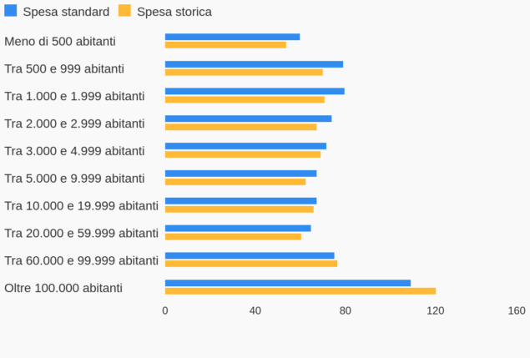Screen dimensions: 530x358
Task: Select the orange bar for Meno di 500 abitanti
Action: pos(225,45)
